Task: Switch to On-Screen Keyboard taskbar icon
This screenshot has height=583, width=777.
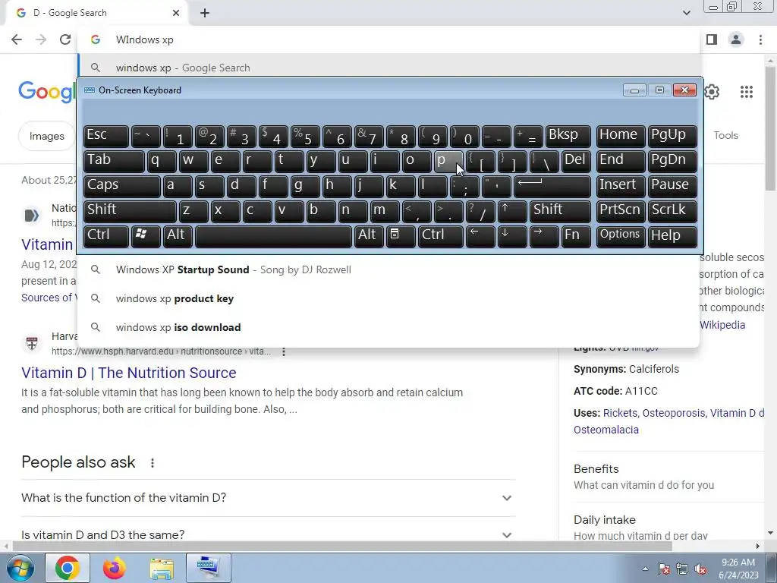Action: click(x=209, y=568)
